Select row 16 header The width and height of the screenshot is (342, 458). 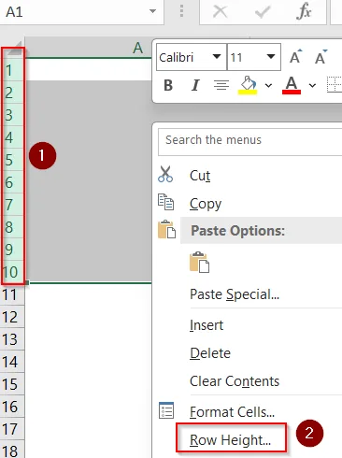(12, 407)
